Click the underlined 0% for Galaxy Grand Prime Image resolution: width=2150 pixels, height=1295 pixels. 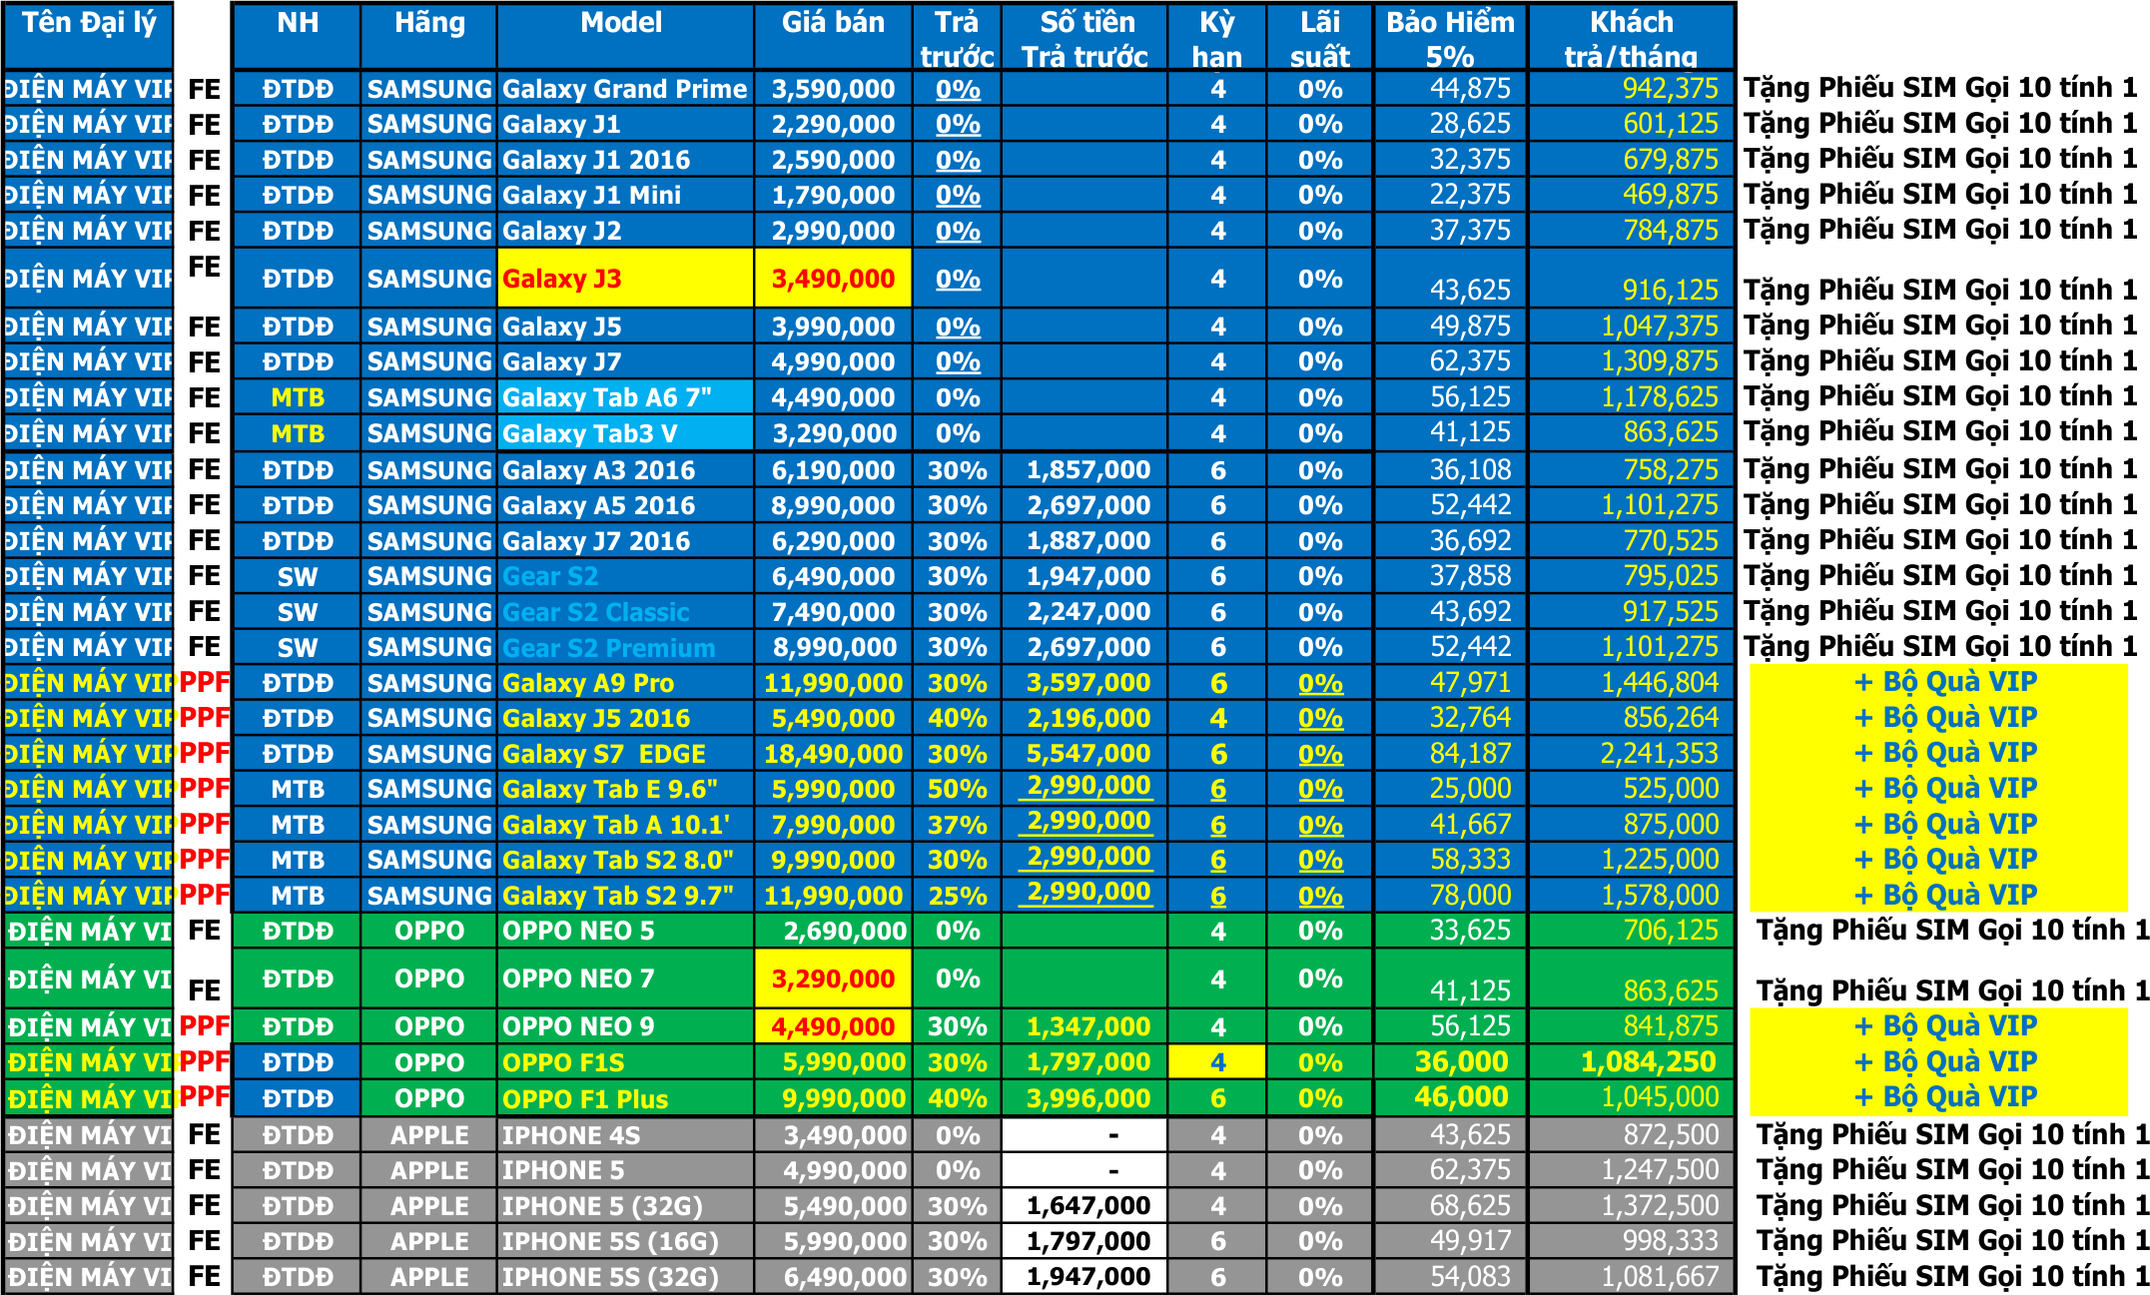tap(958, 89)
